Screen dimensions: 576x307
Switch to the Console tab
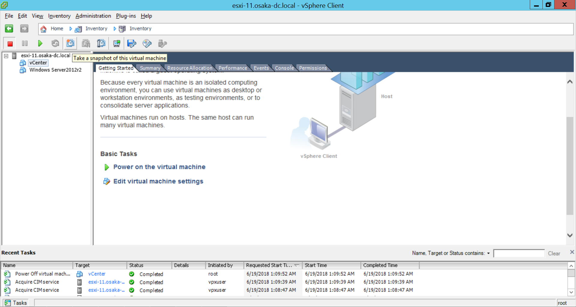click(284, 68)
